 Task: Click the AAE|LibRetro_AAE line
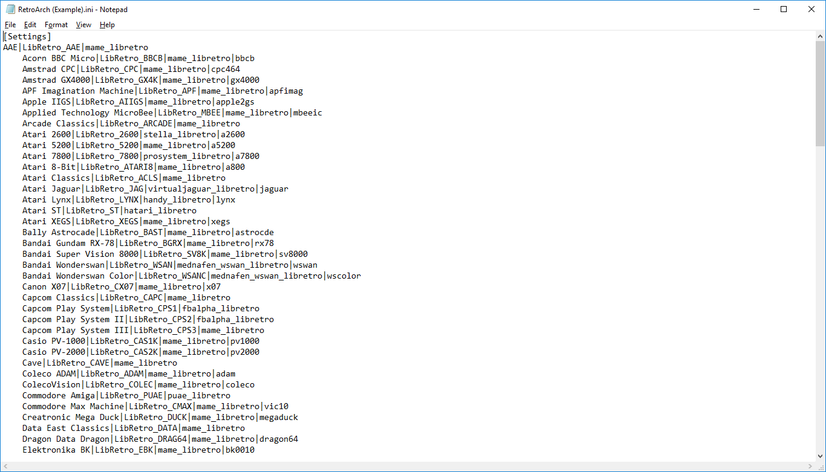coord(76,47)
